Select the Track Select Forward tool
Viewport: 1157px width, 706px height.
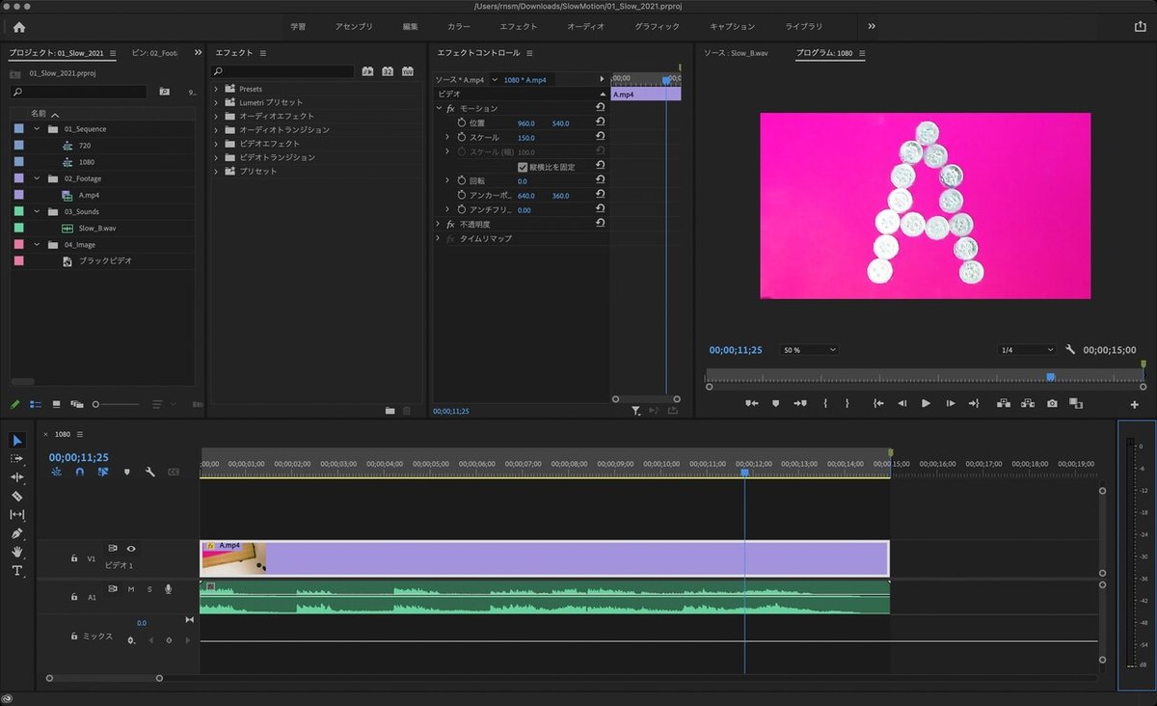coord(17,458)
